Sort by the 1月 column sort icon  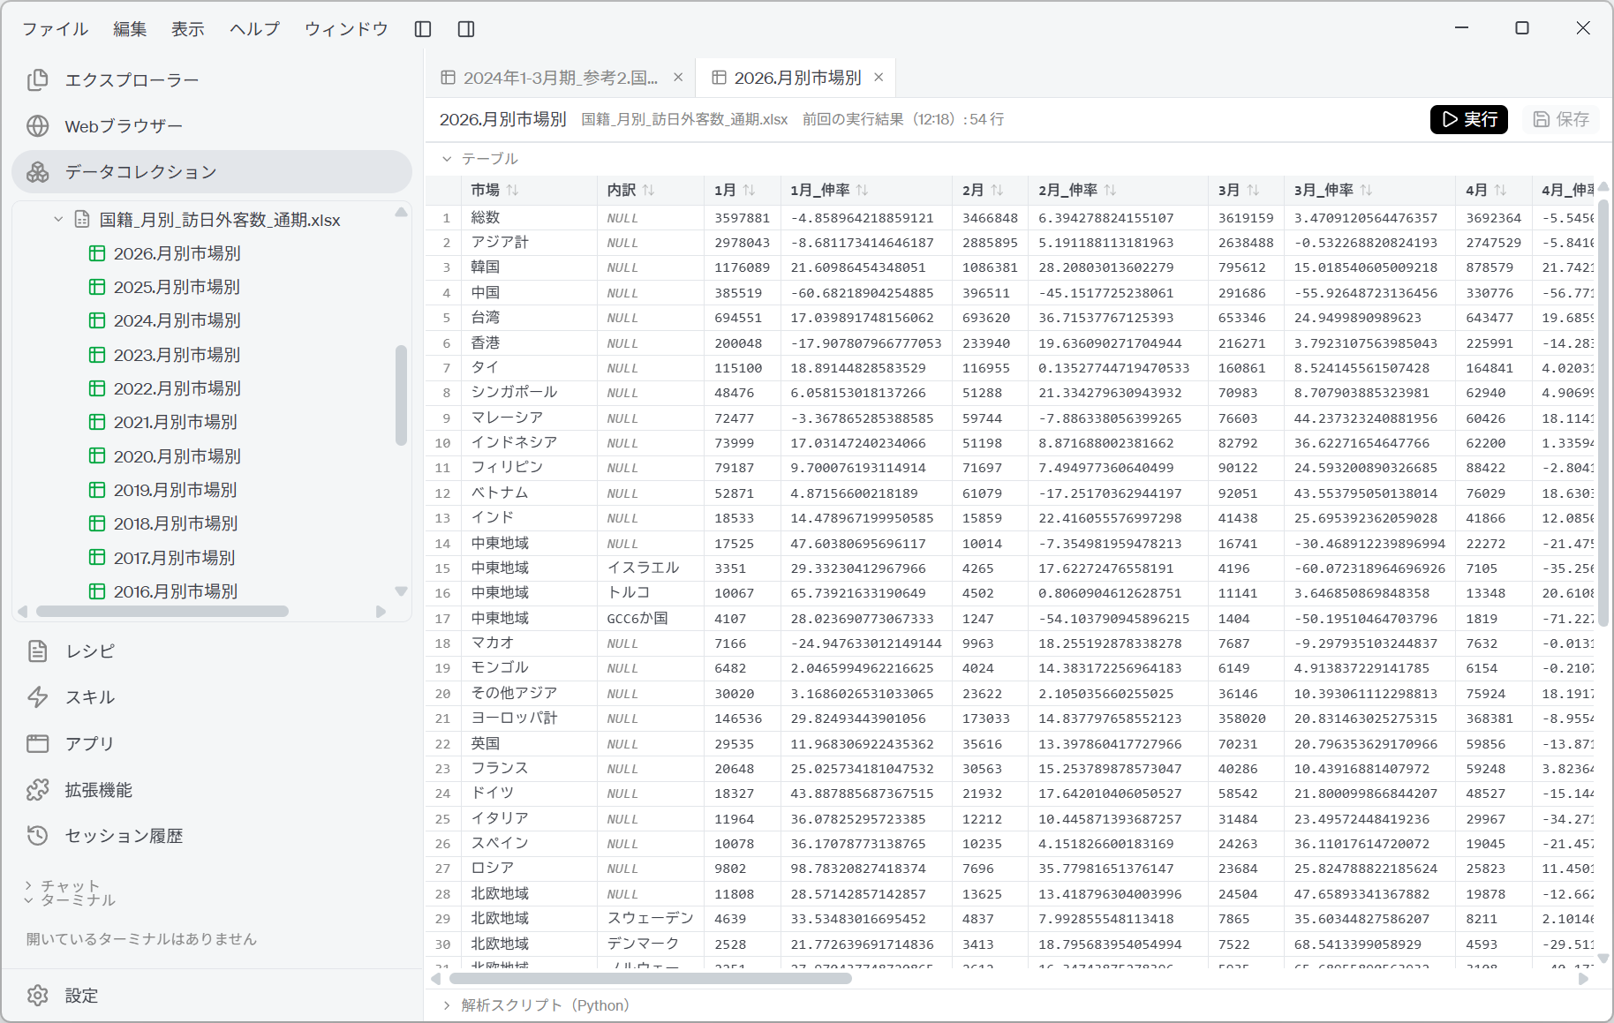[750, 191]
